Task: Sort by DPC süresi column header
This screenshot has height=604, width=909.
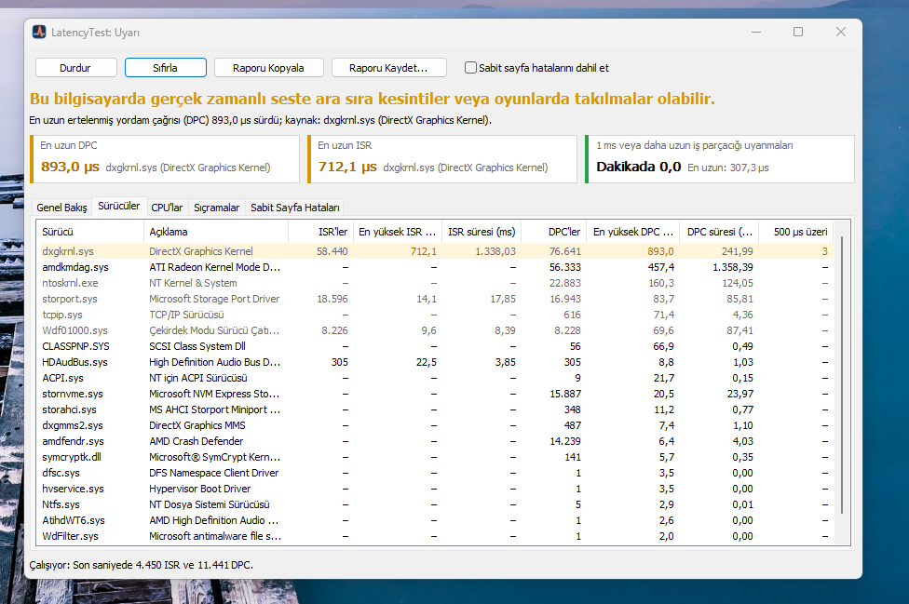Action: 719,232
